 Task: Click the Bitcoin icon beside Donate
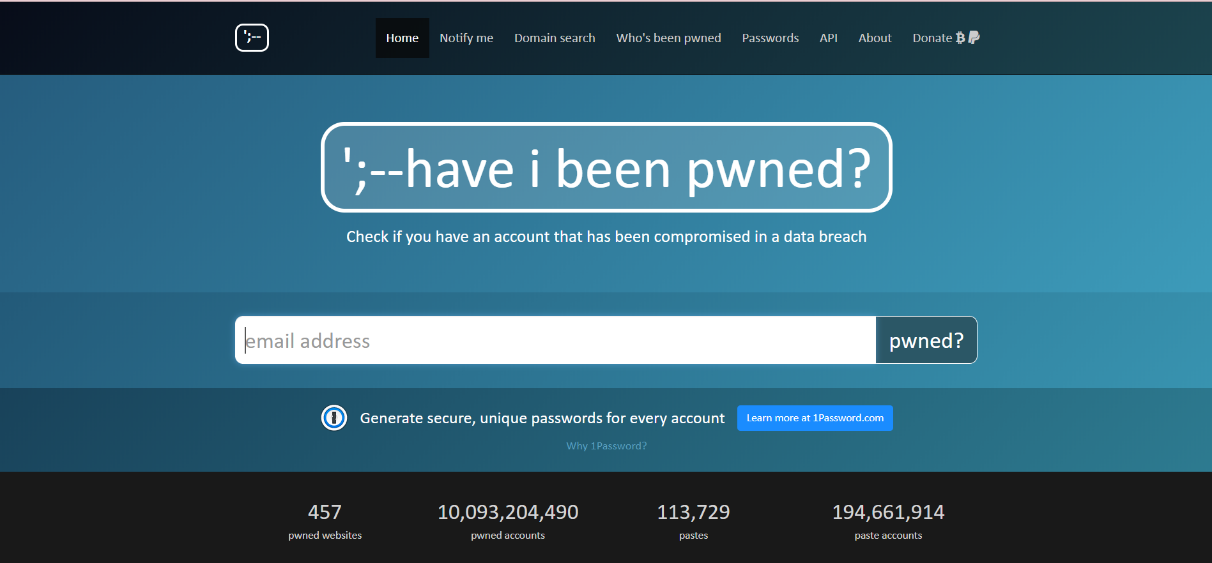tap(960, 38)
